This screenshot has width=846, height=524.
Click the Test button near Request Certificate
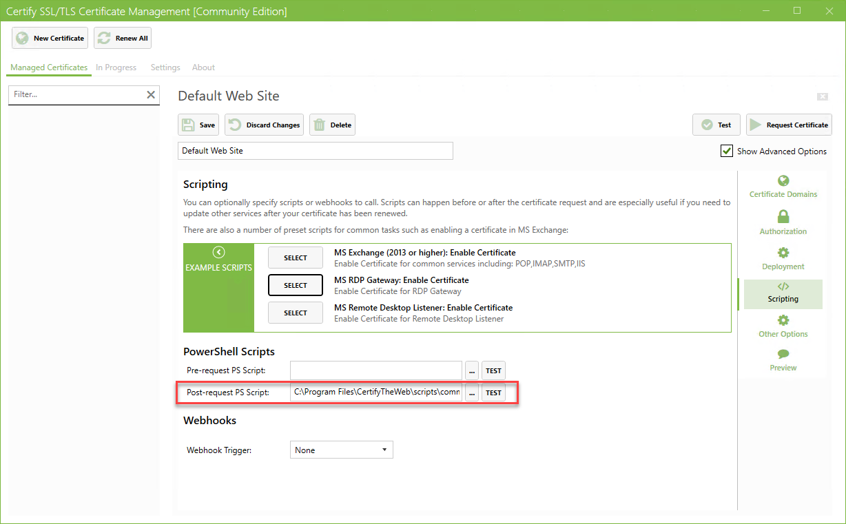pos(716,125)
